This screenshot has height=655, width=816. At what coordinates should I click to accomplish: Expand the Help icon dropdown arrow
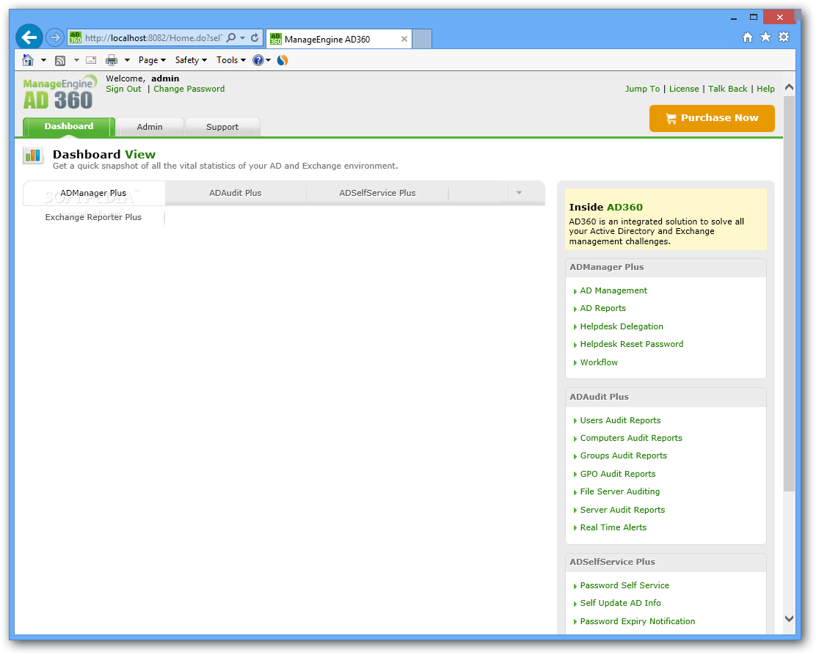click(269, 60)
